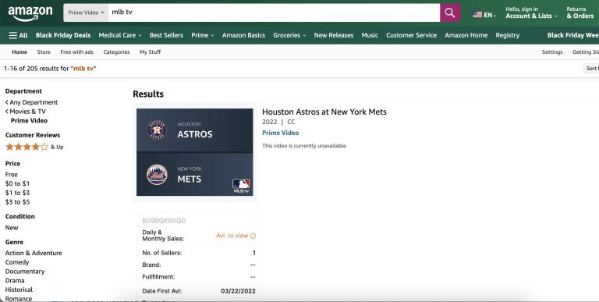Go to Music in nav bar
The height and width of the screenshot is (302, 599).
tap(370, 35)
